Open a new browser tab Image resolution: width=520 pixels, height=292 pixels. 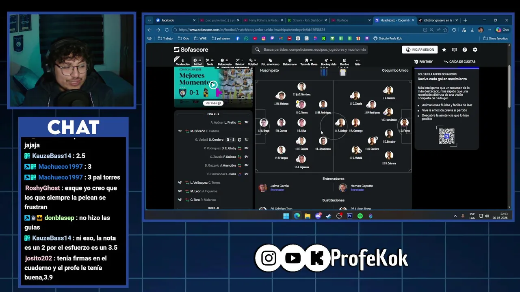pos(465,20)
